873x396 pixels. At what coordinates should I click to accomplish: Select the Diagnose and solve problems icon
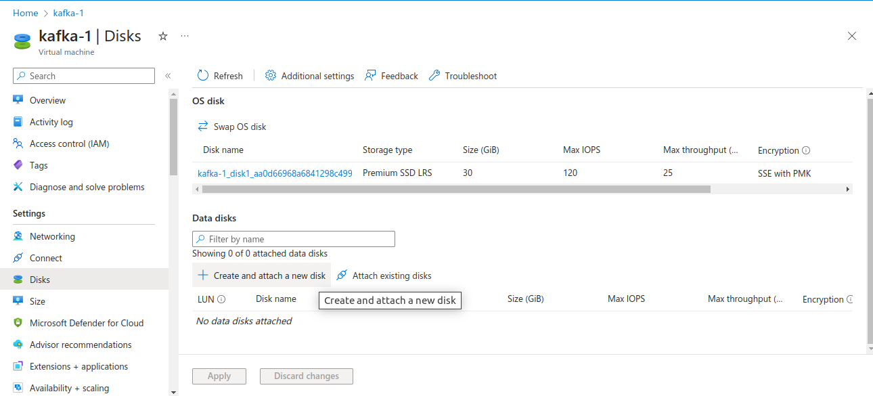point(18,186)
